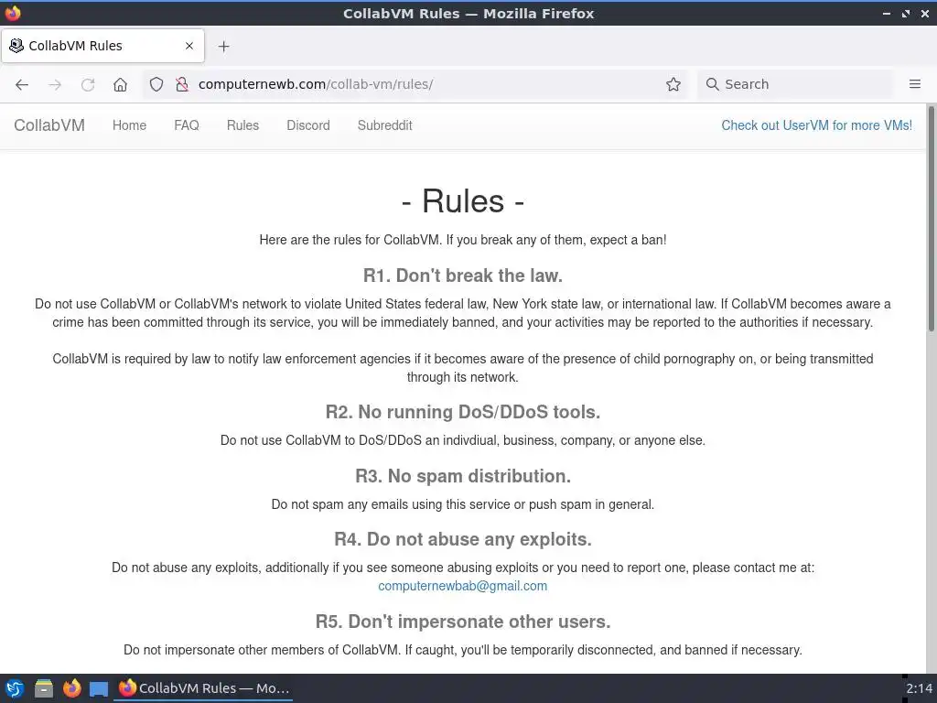
Task: Click the "- Rules -" heading
Action: [x=462, y=200]
